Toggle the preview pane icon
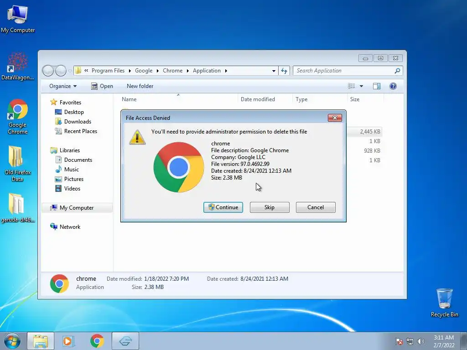The width and height of the screenshot is (467, 350). [x=376, y=86]
